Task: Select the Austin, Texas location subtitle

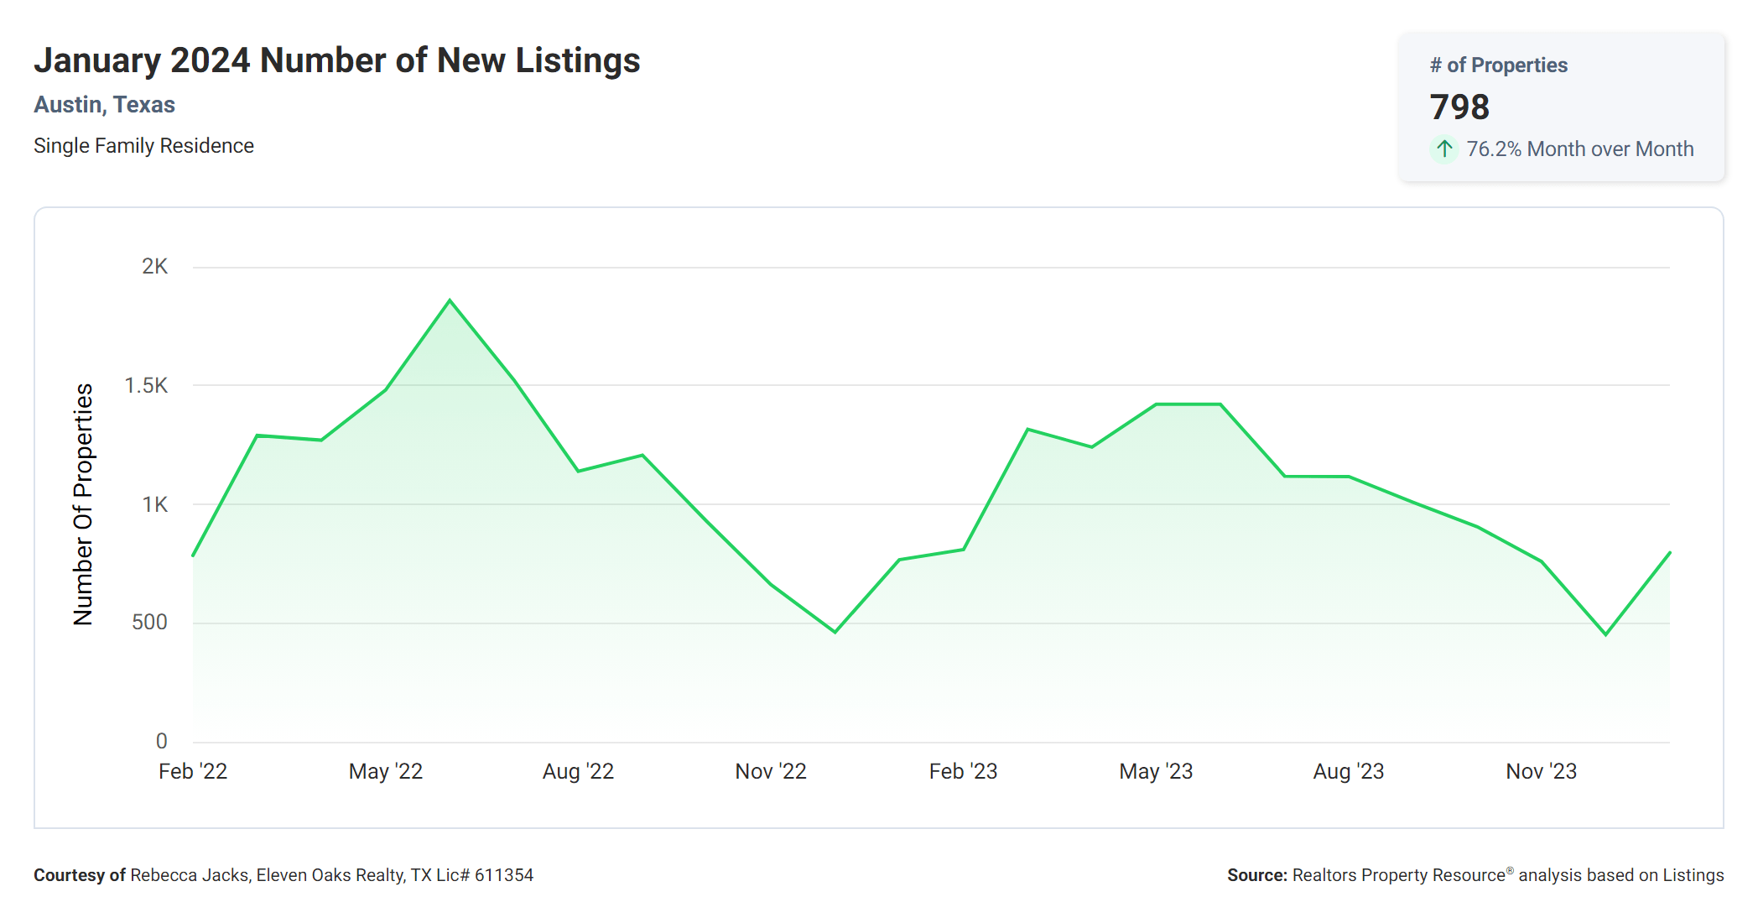Action: click(104, 105)
